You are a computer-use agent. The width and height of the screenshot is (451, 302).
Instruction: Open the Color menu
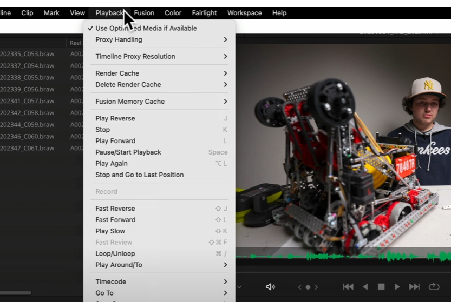[173, 13]
